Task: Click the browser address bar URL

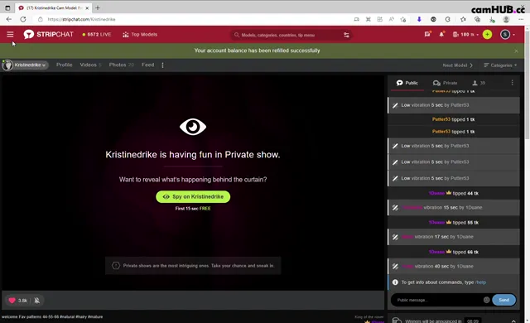Action: tap(81, 19)
